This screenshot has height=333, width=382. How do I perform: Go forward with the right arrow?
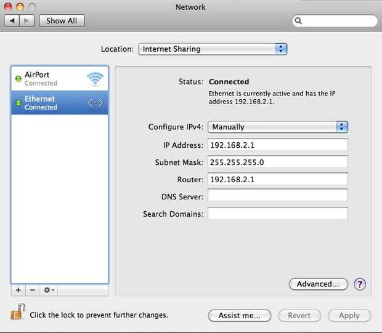(x=27, y=21)
